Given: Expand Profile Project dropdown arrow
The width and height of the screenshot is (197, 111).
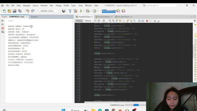Looking at the screenshot, I should click(98, 11).
